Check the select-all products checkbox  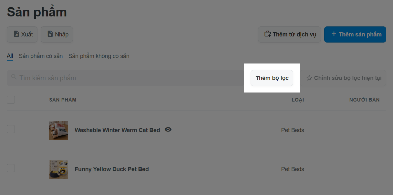click(x=11, y=100)
